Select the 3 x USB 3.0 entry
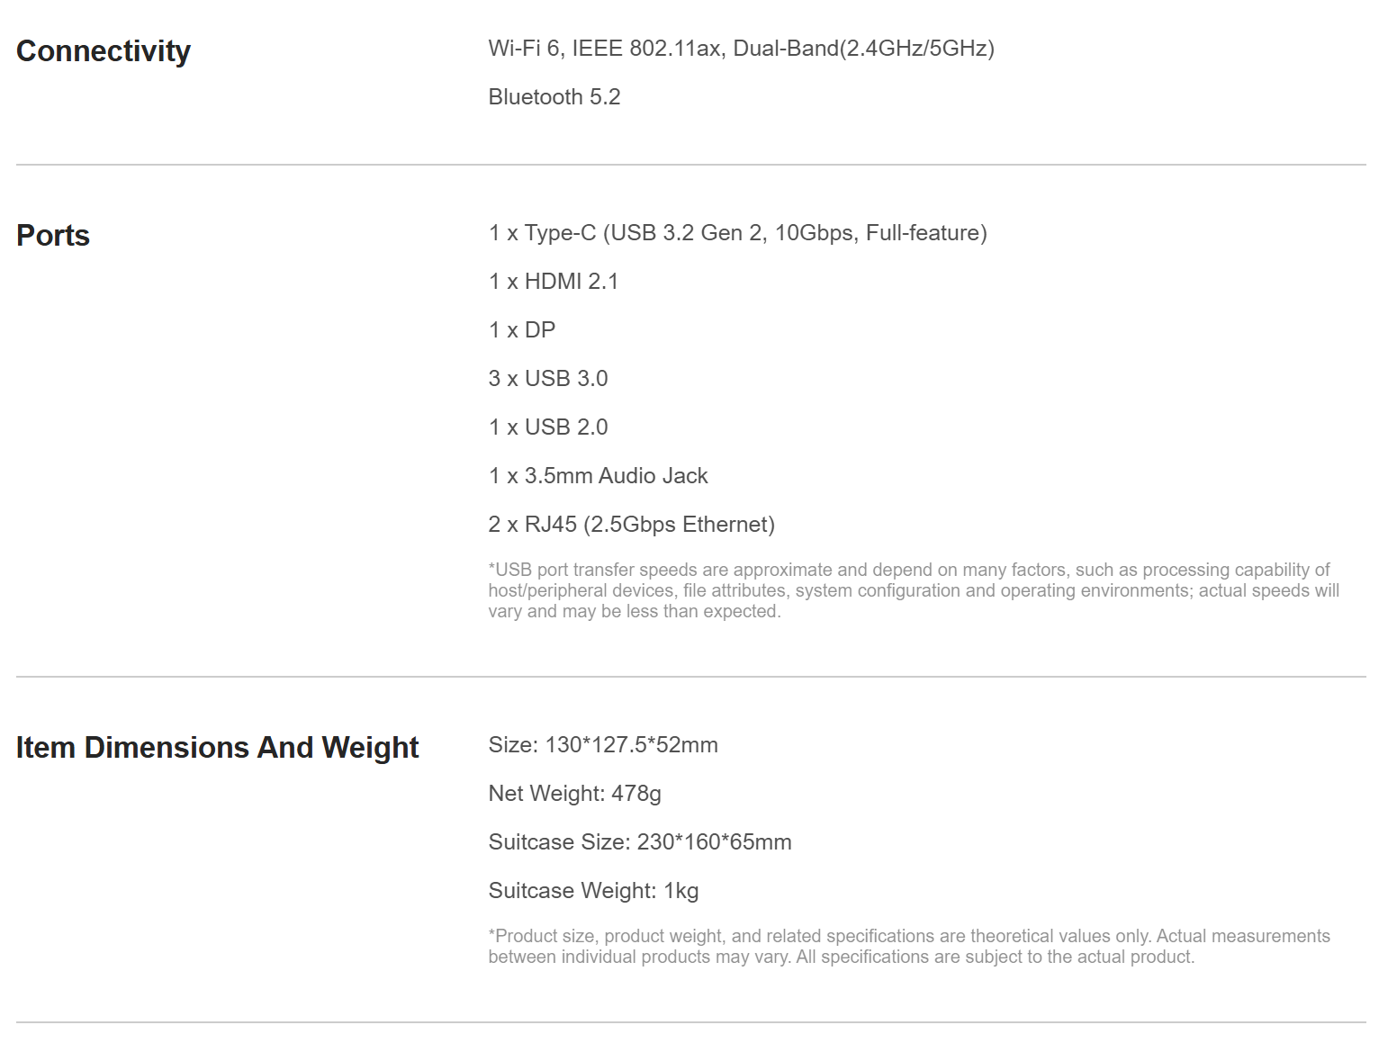This screenshot has height=1043, width=1397. point(548,379)
